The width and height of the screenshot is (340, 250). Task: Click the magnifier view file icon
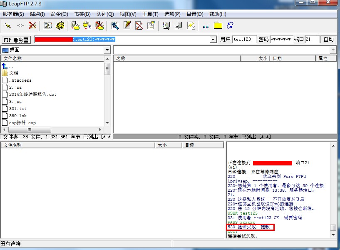coord(115,25)
